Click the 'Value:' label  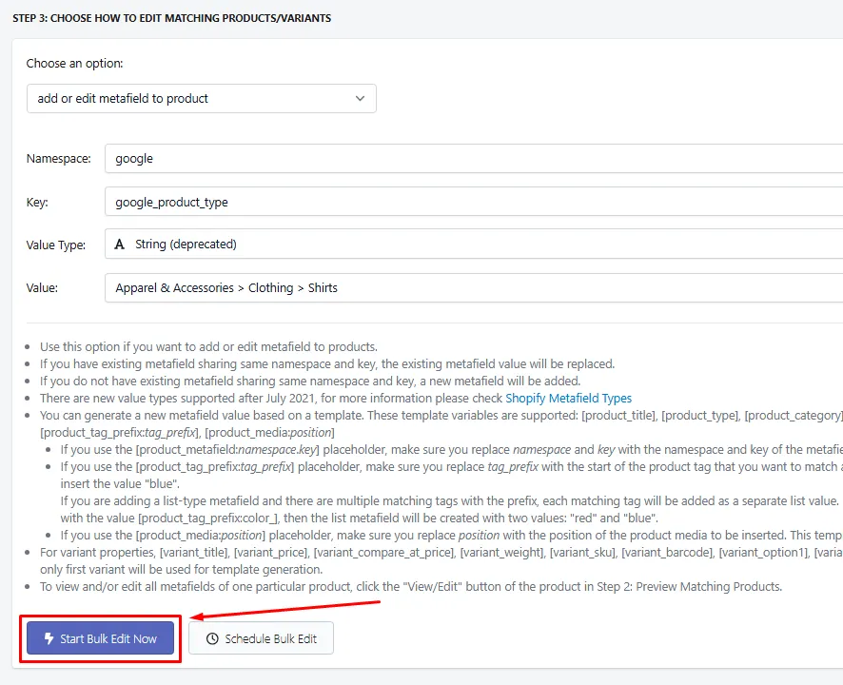point(42,287)
